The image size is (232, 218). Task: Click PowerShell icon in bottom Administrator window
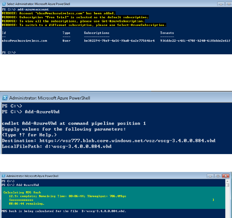point(3,176)
